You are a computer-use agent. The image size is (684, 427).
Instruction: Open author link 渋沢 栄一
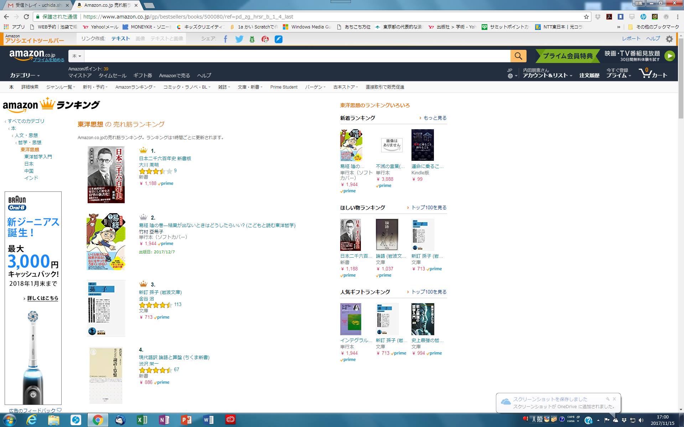(149, 364)
